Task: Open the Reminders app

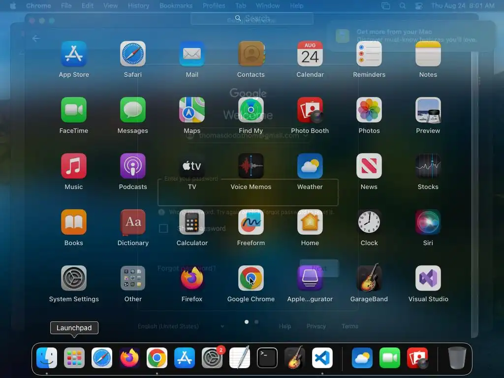Action: tap(369, 54)
